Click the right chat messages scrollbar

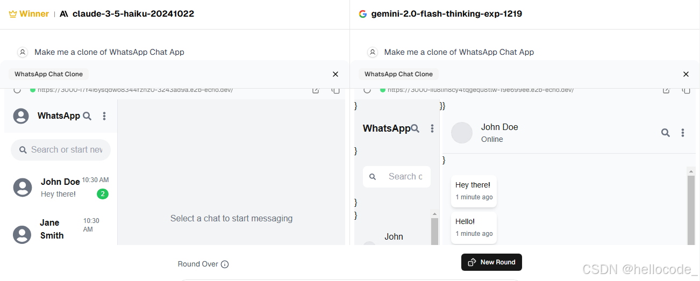pyautogui.click(x=691, y=206)
